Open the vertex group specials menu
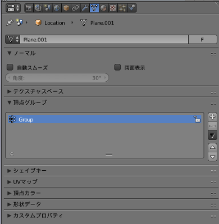The height and width of the screenshot is (224, 219). tap(212, 136)
